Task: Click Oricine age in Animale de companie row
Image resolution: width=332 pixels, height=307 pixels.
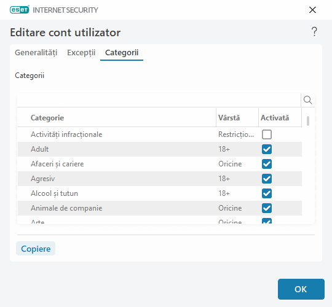Action: (x=230, y=208)
